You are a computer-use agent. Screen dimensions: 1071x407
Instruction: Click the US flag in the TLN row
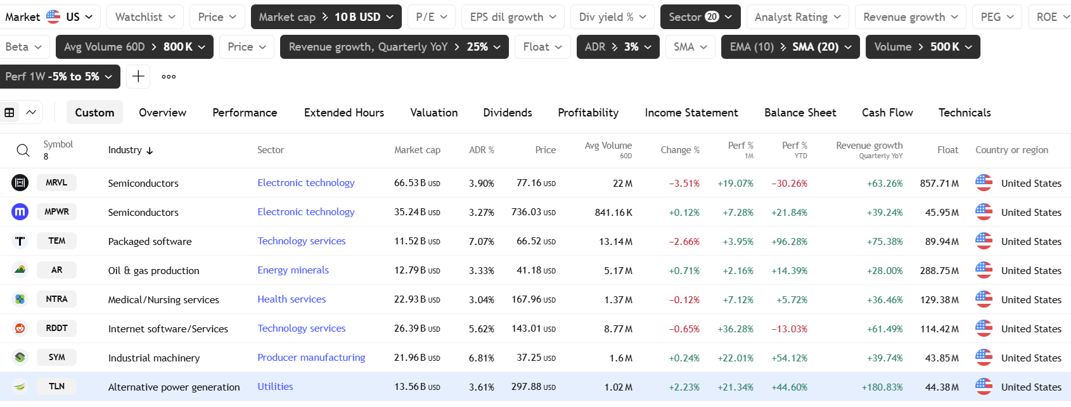(x=984, y=387)
